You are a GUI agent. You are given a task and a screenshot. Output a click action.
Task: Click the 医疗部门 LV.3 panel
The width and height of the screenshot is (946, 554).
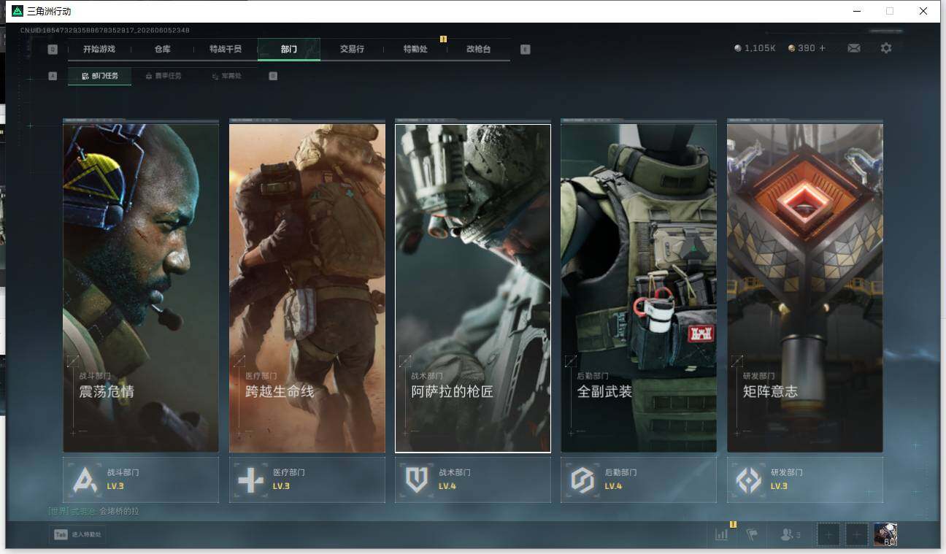(x=307, y=480)
